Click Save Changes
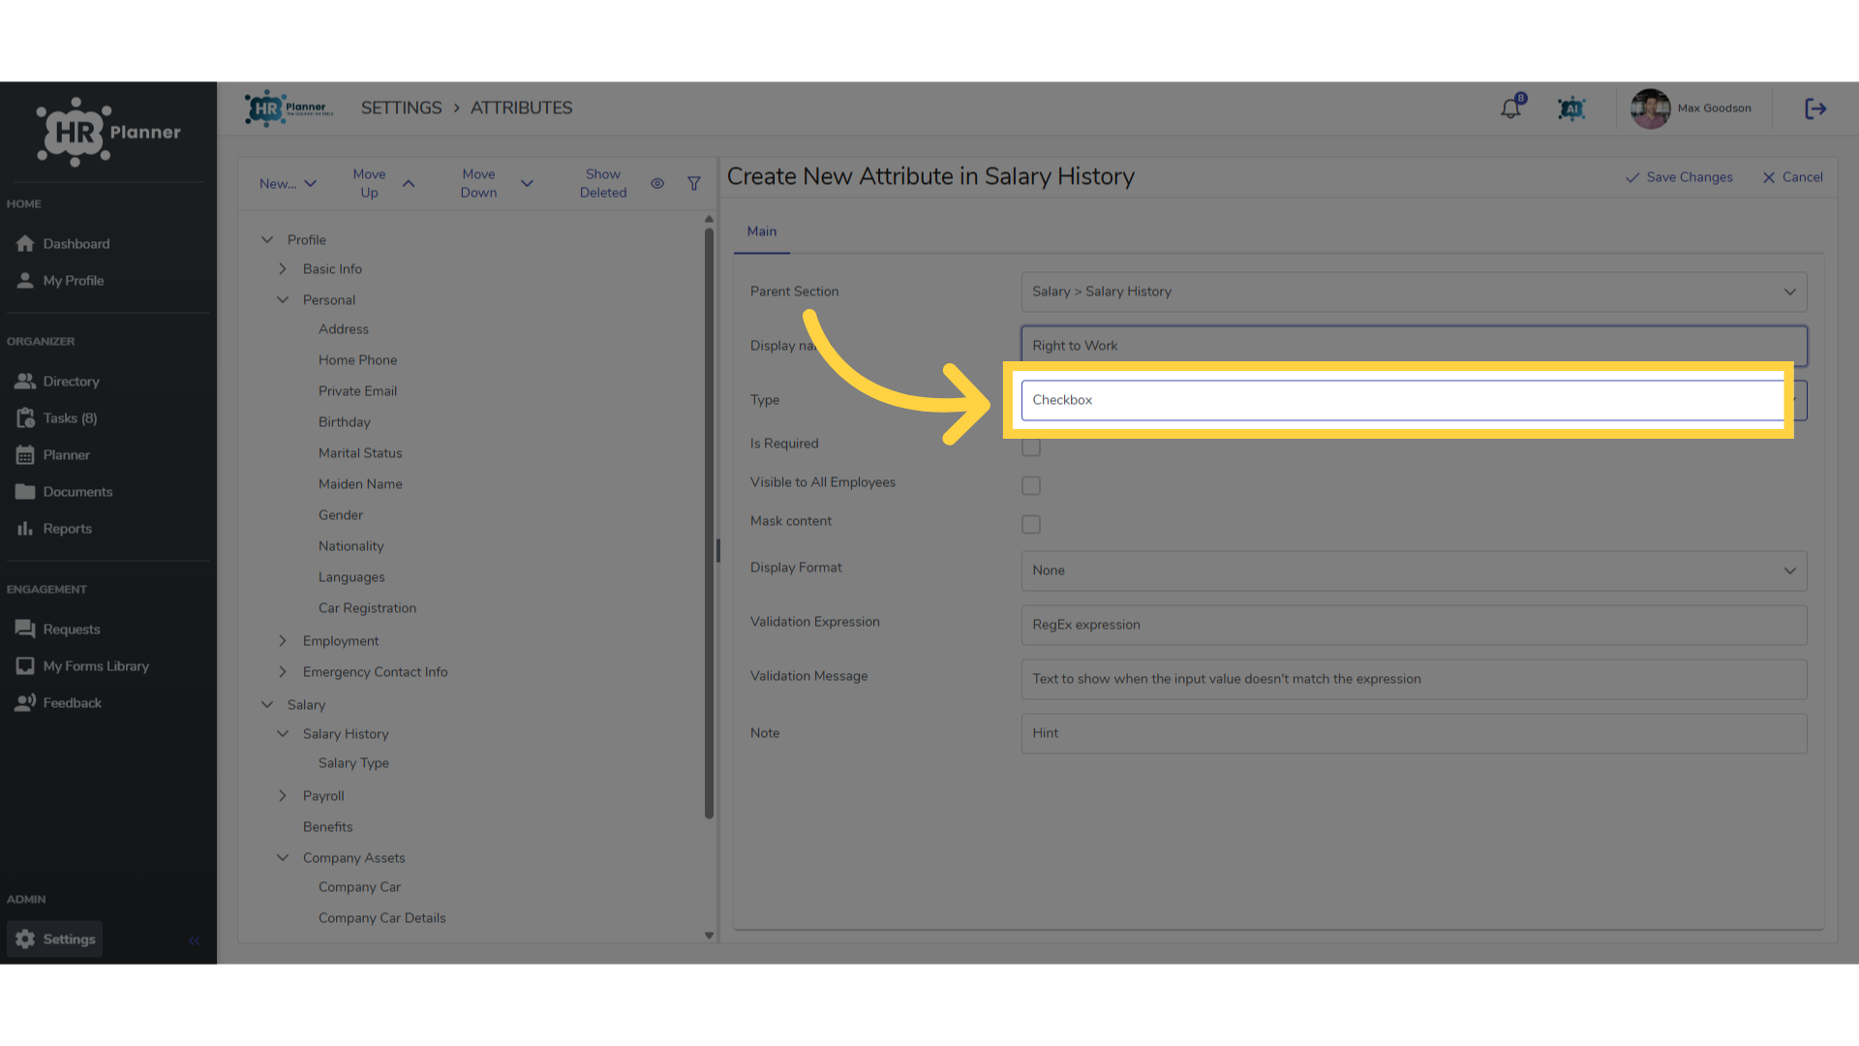The image size is (1859, 1046). coord(1679,177)
